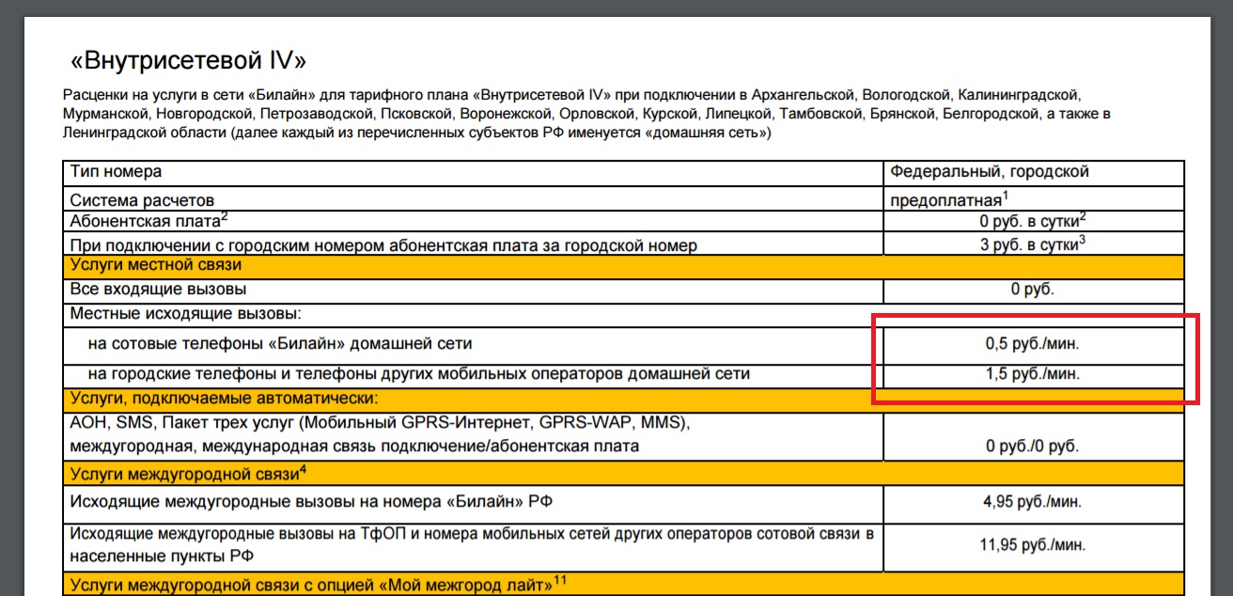Image resolution: width=1233 pixels, height=596 pixels.
Task: Click the '0 руб./0 руб.' value
Action: 1032,446
